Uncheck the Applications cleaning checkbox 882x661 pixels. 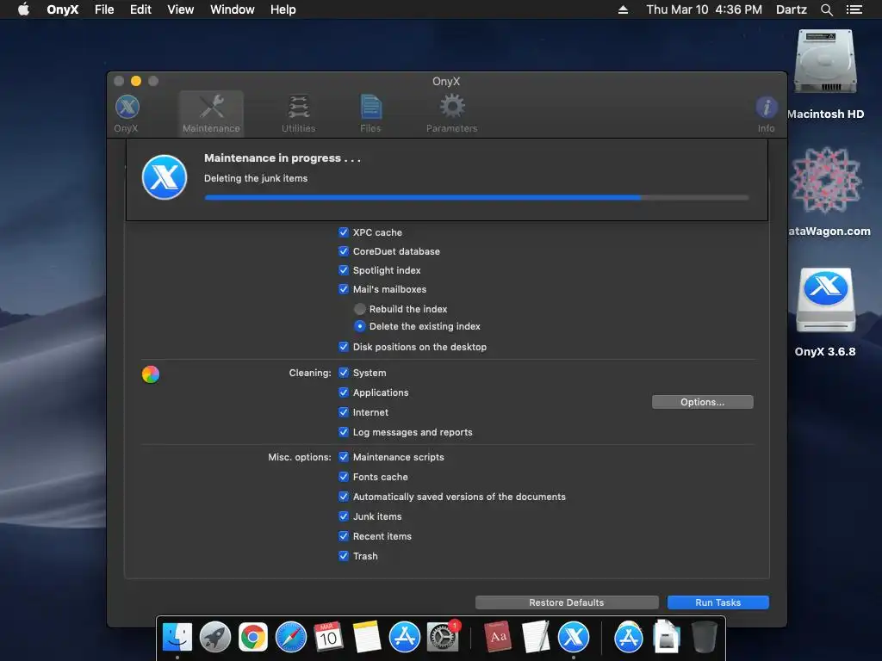344,392
